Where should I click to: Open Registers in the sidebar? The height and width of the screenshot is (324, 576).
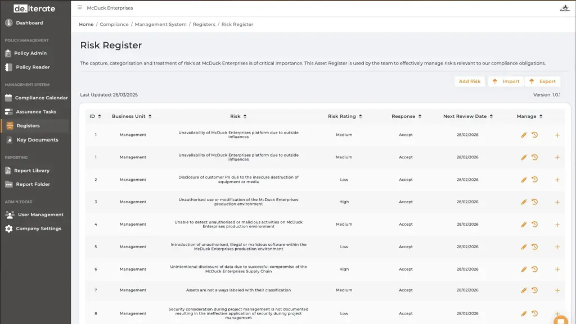click(x=28, y=126)
